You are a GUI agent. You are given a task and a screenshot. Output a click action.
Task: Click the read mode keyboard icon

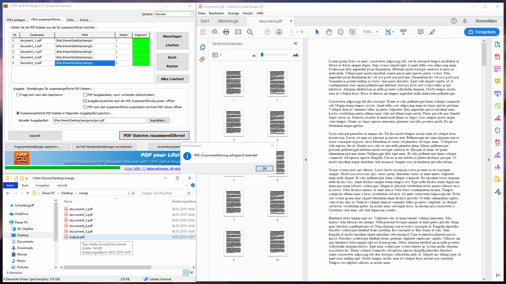coord(403,32)
